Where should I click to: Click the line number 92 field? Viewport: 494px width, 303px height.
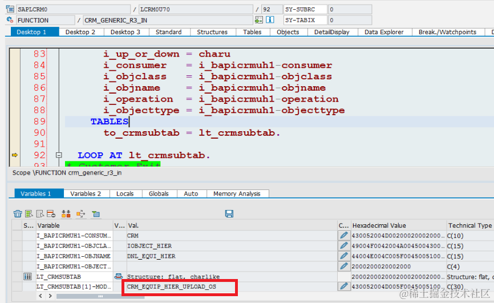[272, 9]
